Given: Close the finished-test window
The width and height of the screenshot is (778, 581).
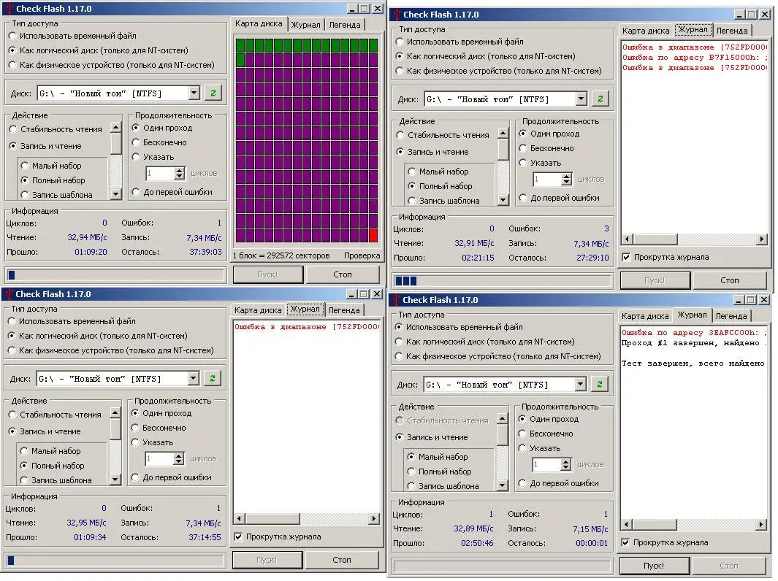Looking at the screenshot, I should point(764,300).
